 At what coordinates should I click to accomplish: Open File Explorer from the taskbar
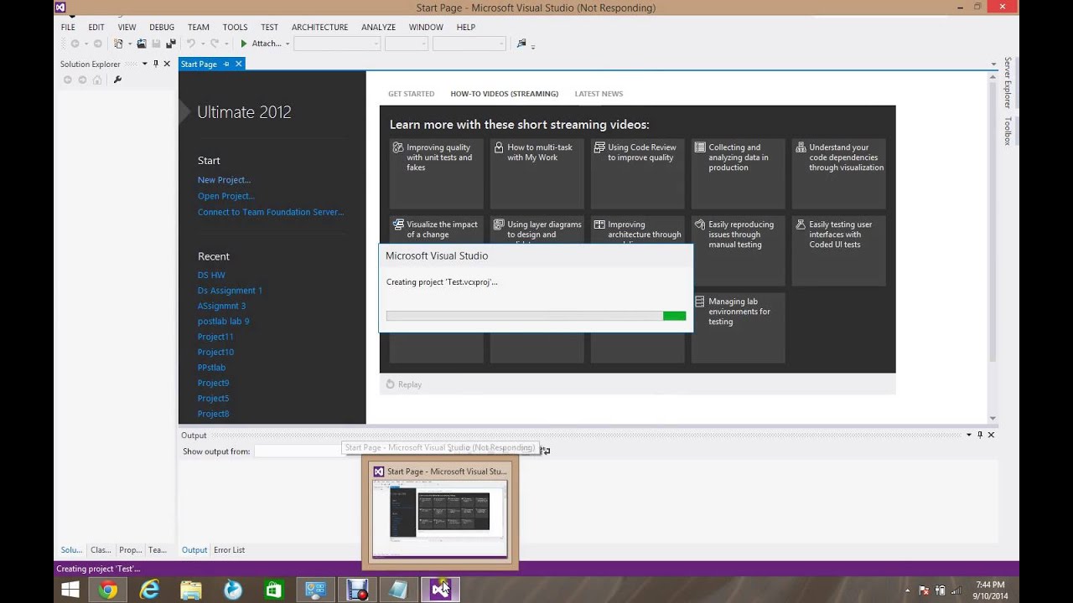(191, 590)
